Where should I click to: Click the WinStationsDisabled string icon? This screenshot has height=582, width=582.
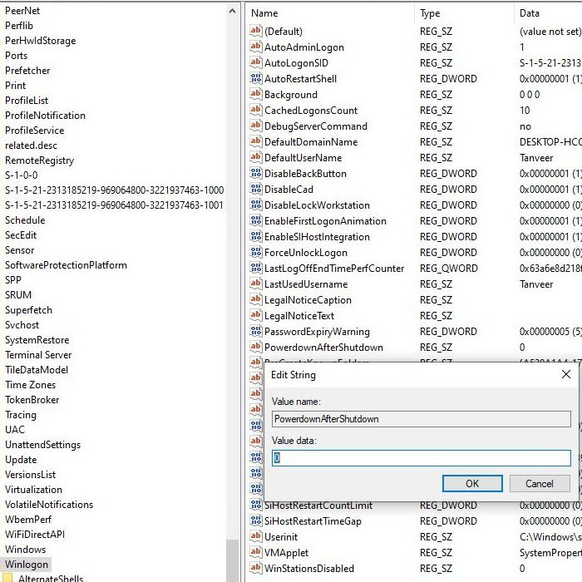point(256,568)
